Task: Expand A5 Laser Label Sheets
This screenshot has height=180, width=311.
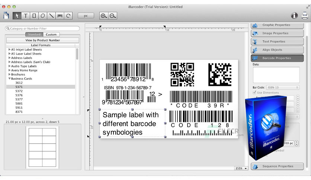Action: point(9,54)
